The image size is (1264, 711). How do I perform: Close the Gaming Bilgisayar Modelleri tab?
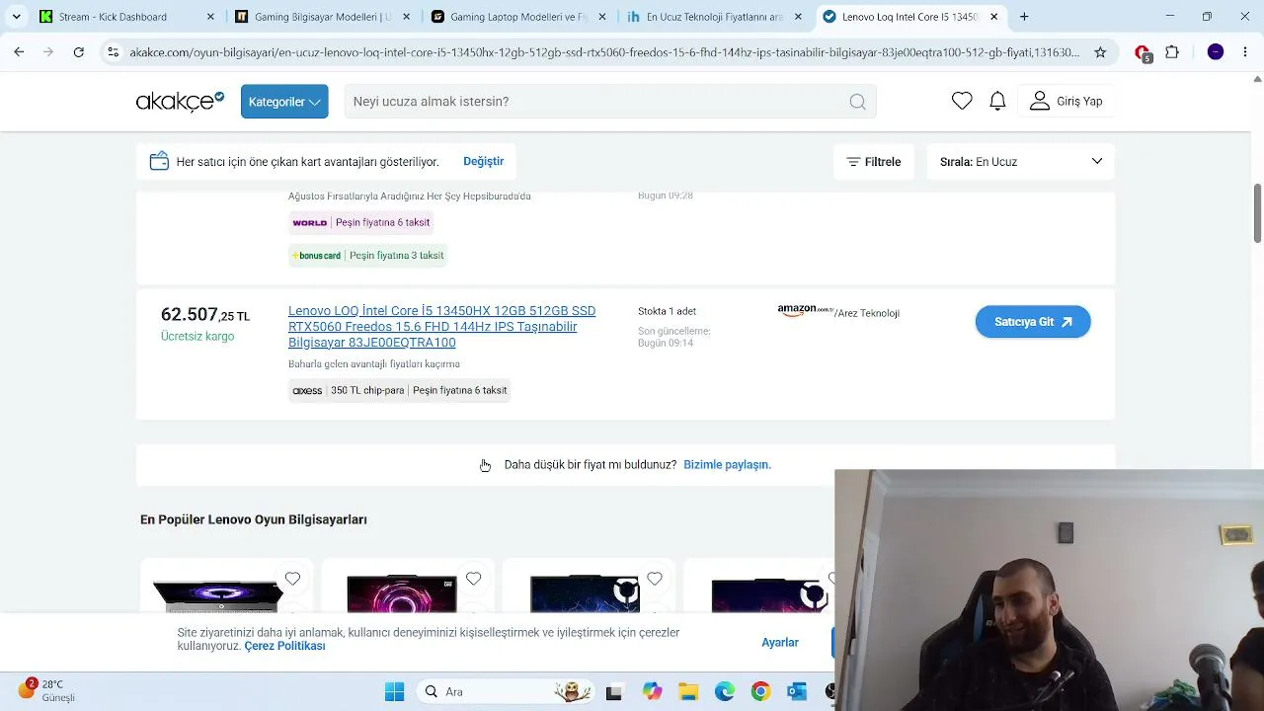(x=406, y=17)
